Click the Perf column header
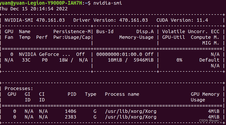The width and height of the screenshot is (226, 125). (42, 37)
